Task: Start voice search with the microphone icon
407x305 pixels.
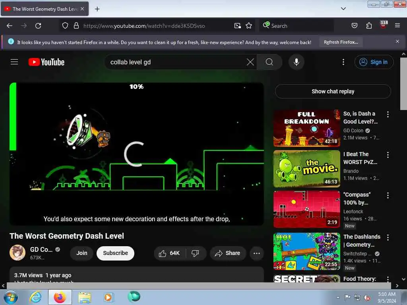Action: (297, 62)
